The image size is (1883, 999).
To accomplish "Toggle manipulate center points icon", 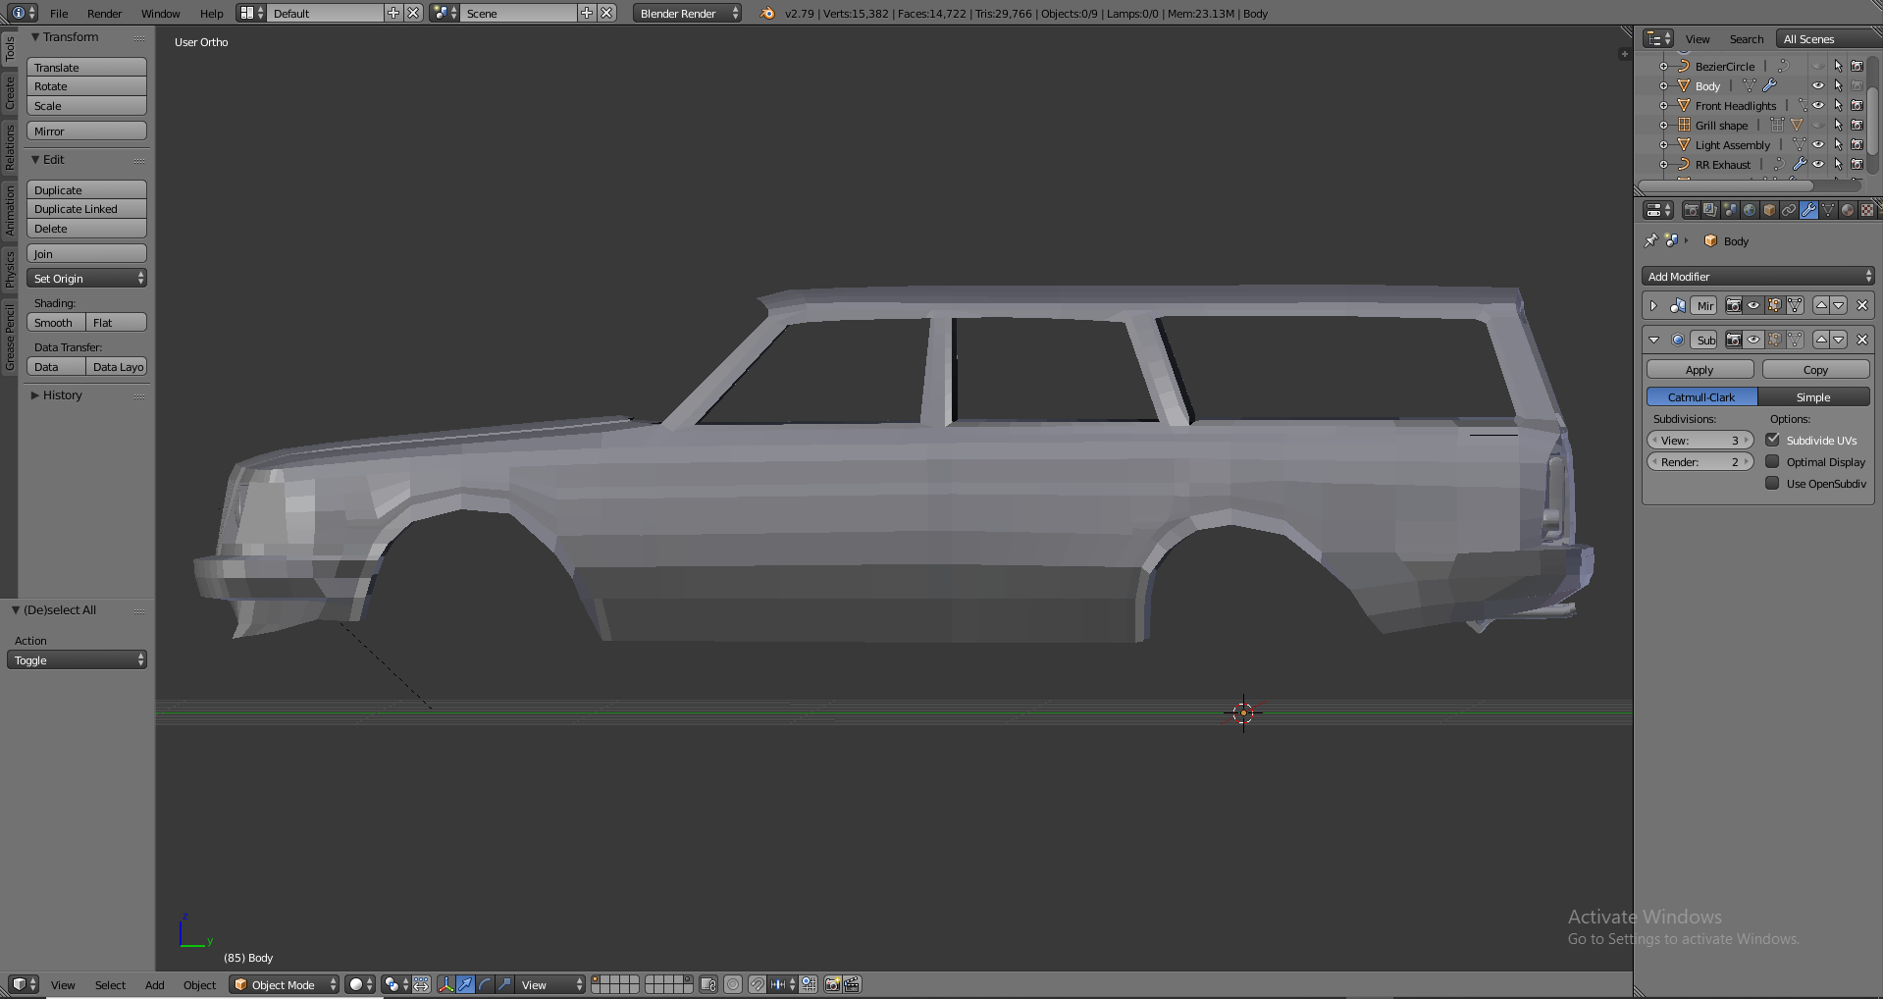I will 422,984.
